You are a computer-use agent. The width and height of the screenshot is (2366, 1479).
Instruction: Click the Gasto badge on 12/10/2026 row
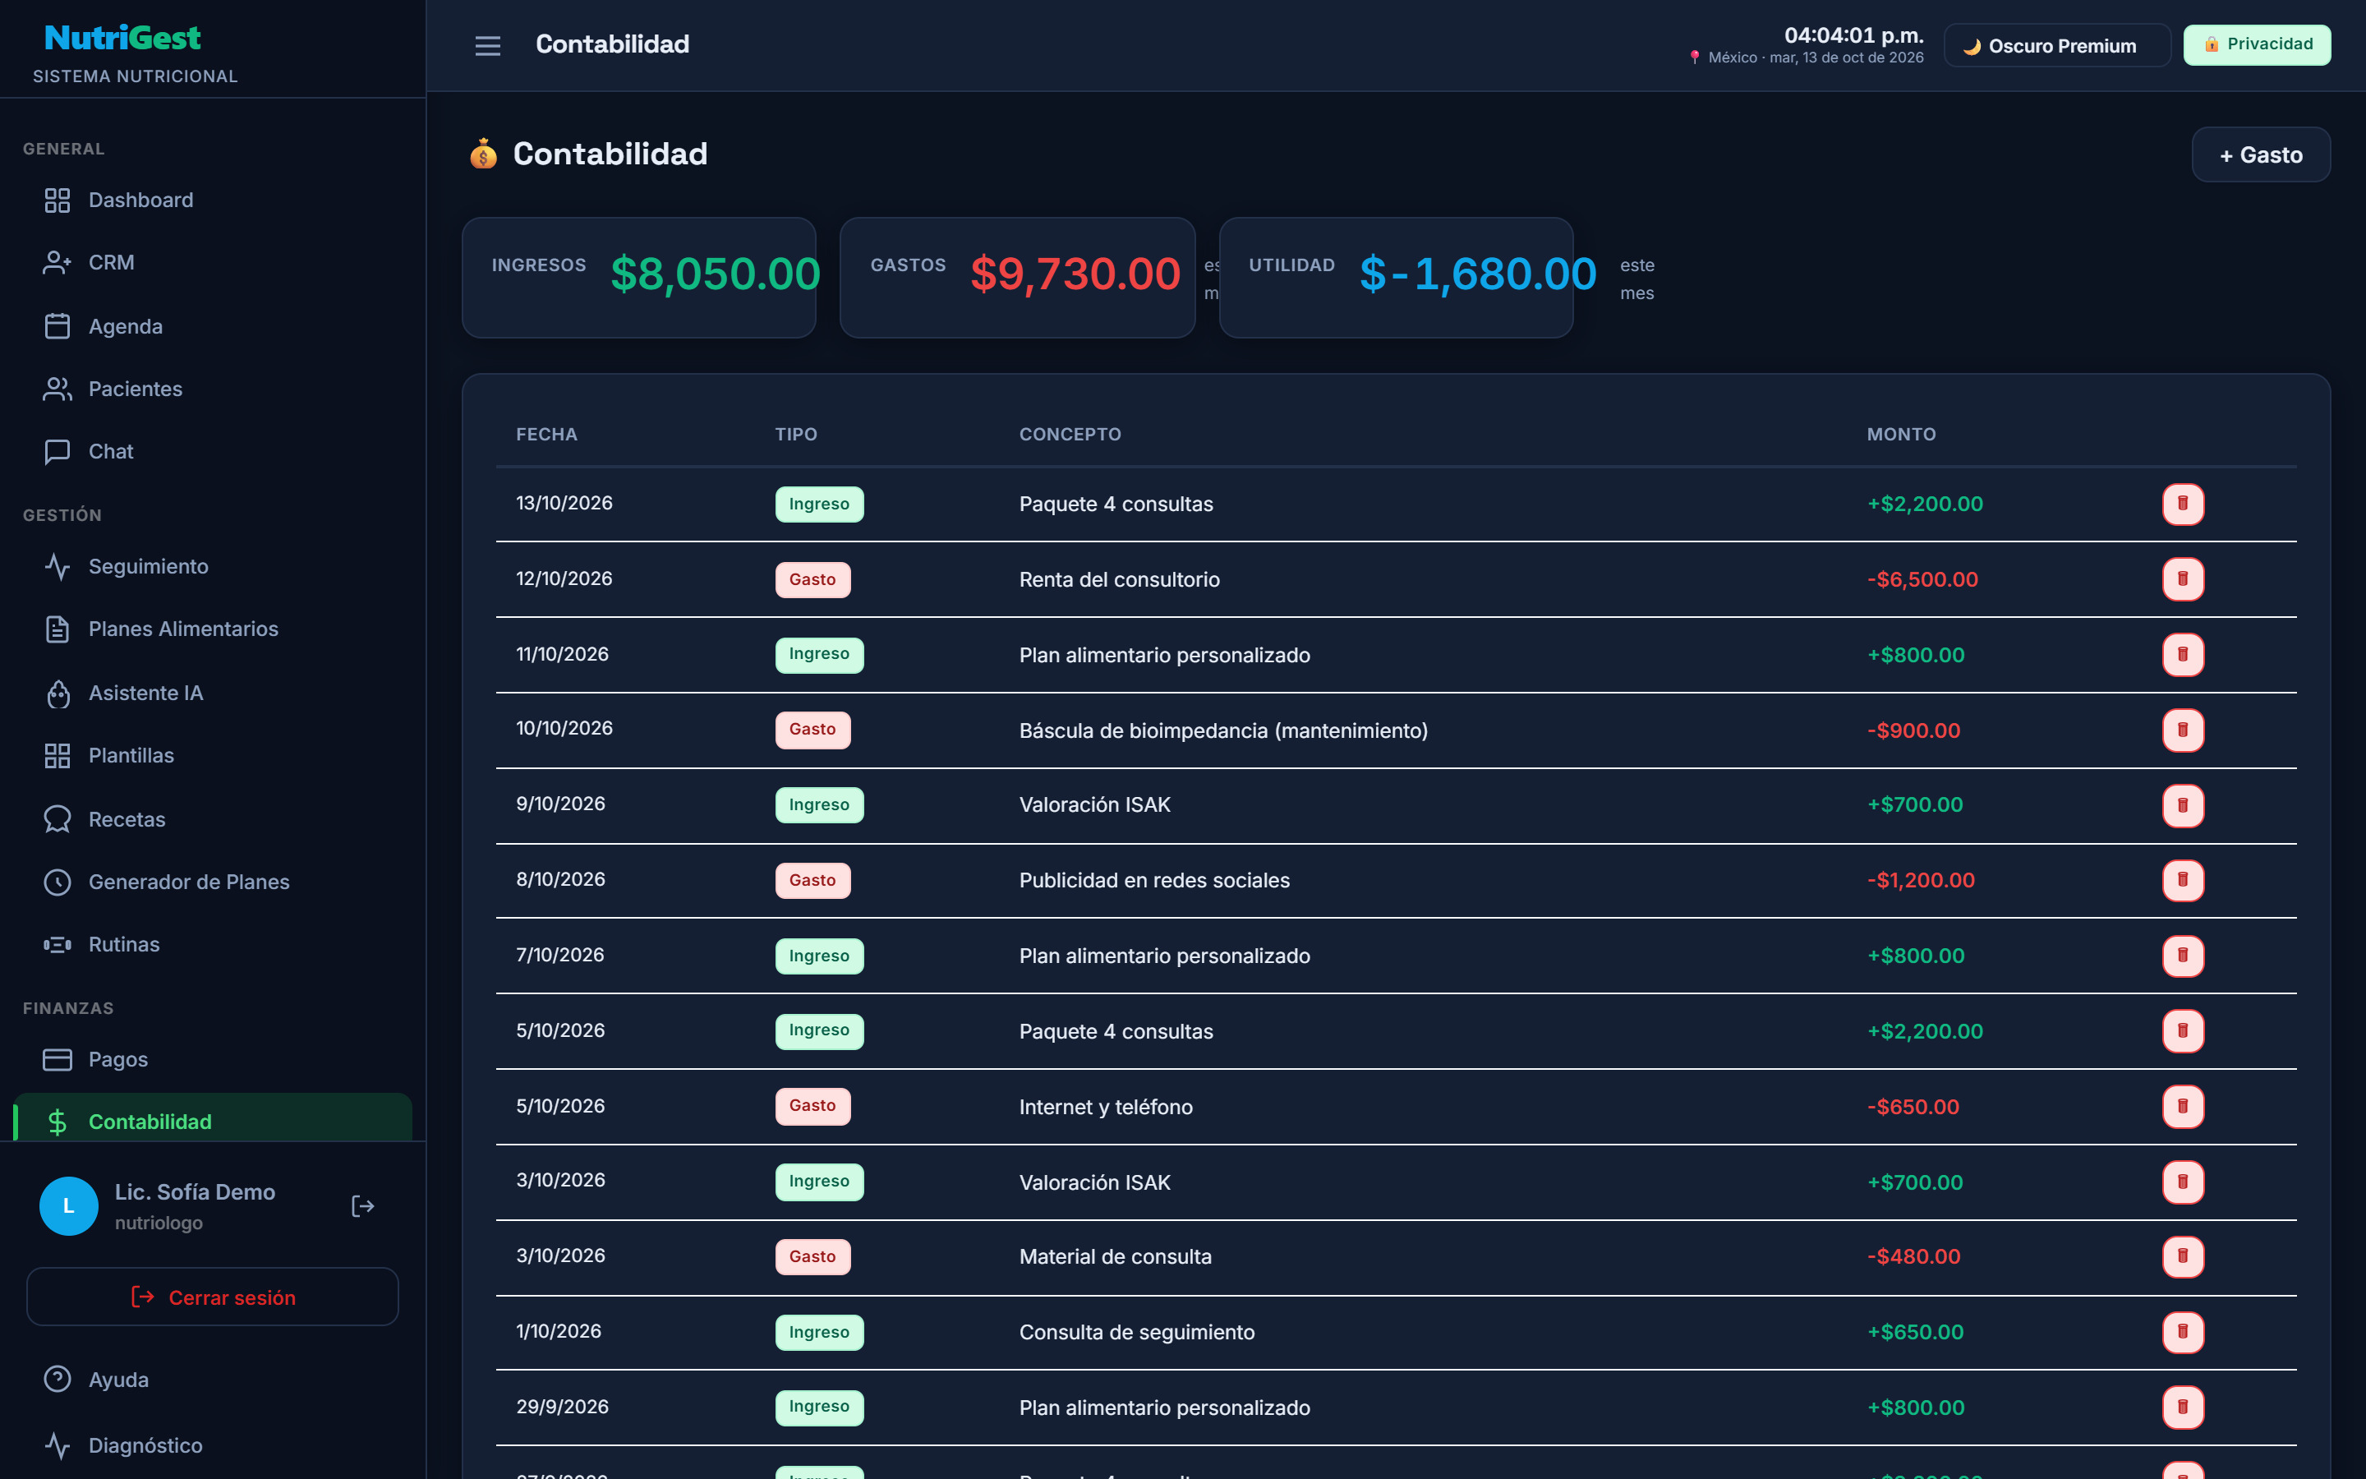pos(812,579)
